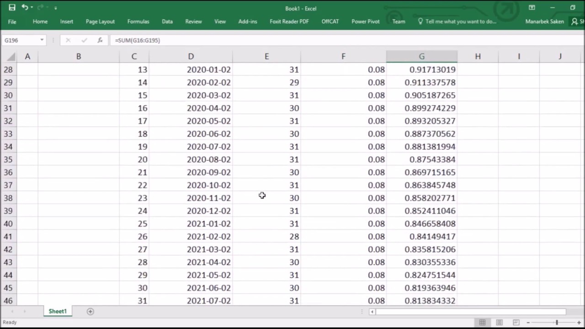Click cell with date 2020-12-02
The height and width of the screenshot is (329, 585).
pos(191,211)
